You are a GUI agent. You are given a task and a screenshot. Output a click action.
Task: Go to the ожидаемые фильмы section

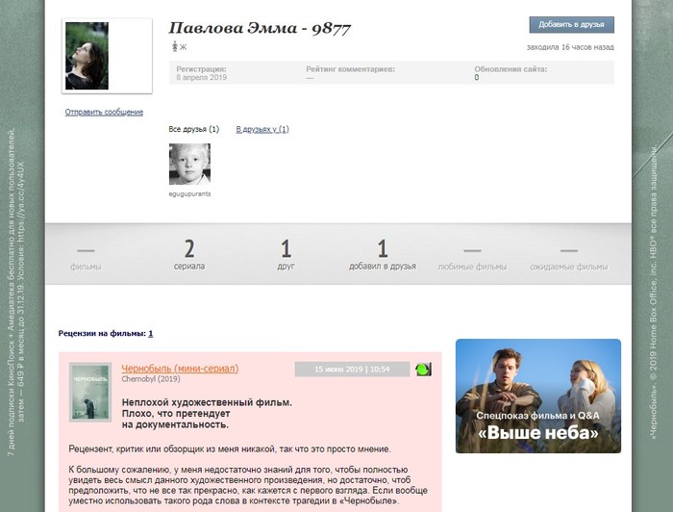coord(570,255)
